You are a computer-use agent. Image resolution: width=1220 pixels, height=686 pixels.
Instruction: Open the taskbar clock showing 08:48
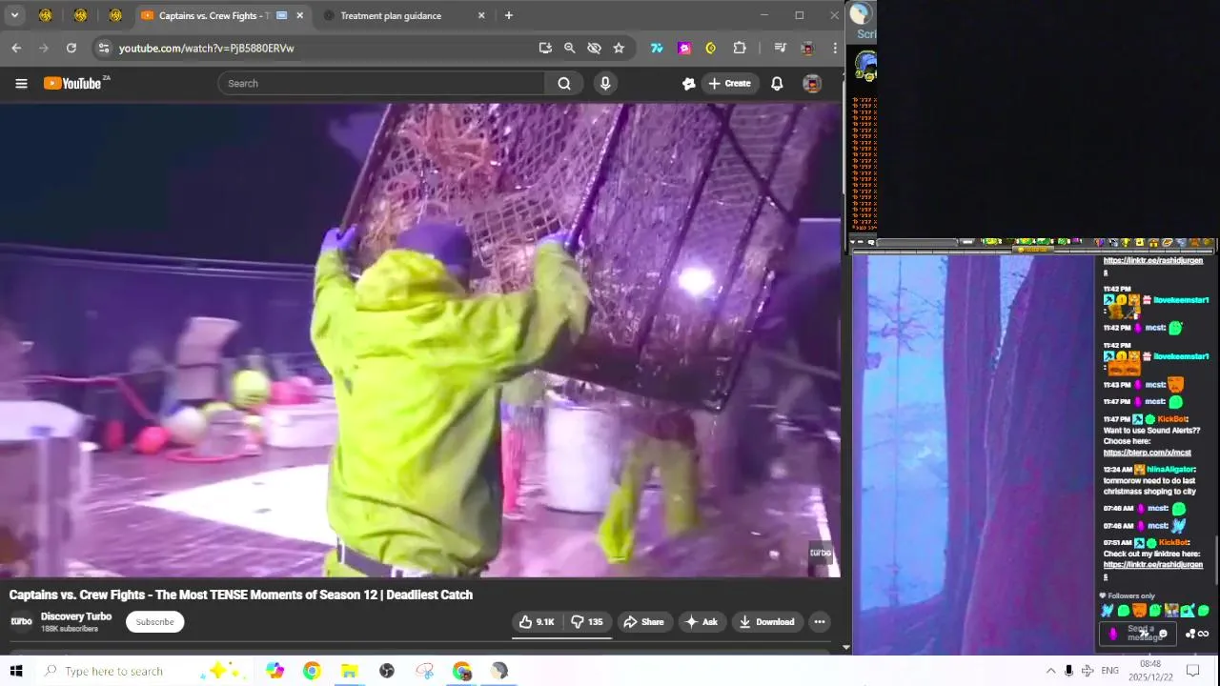click(1150, 670)
